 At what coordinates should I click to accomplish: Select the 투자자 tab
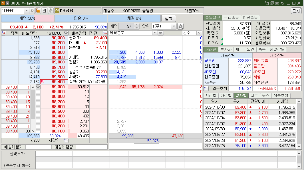pyautogui.click(x=226, y=49)
